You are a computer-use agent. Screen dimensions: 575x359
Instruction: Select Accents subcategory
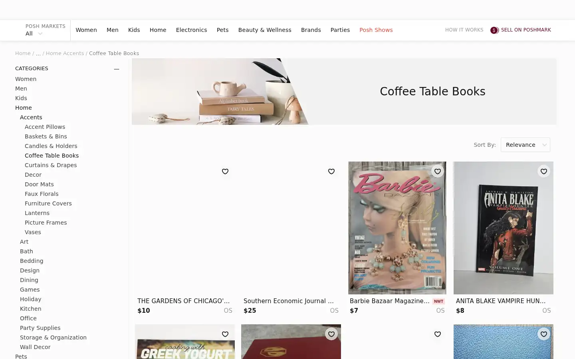(x=31, y=117)
